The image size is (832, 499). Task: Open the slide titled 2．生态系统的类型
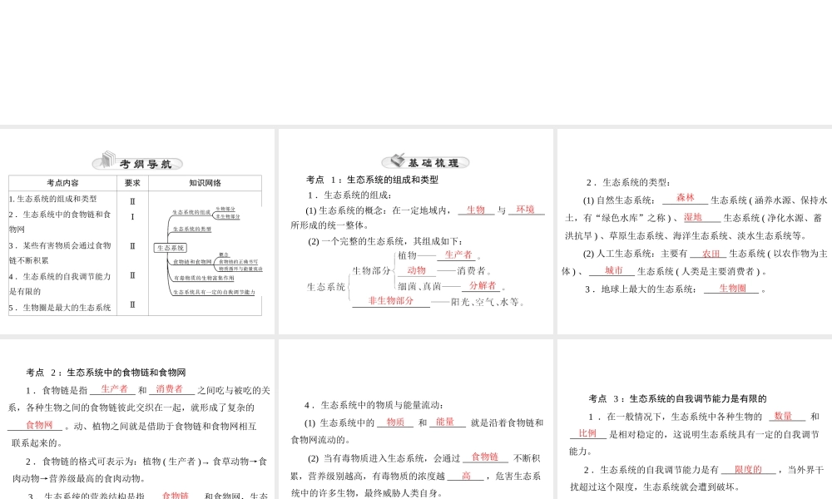[695, 232]
